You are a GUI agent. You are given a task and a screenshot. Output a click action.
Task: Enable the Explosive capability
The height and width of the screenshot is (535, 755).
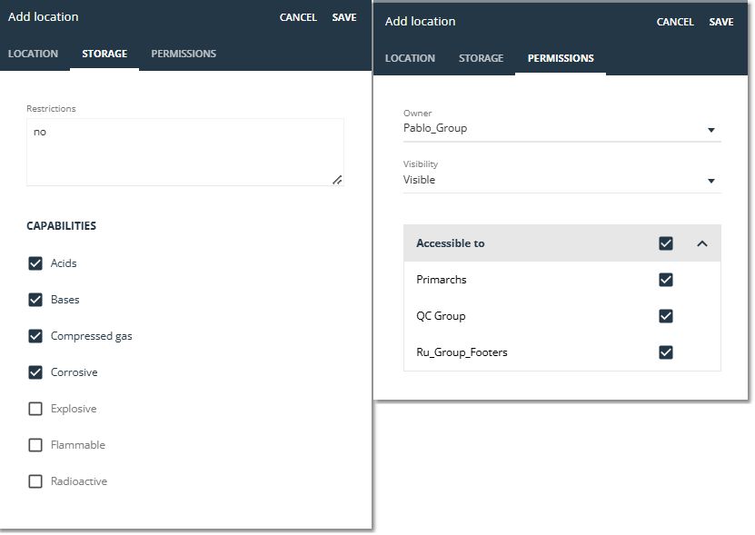pyautogui.click(x=35, y=409)
